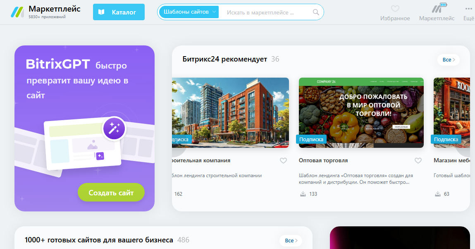Open the dark promo banner below recommendations
Image resolution: width=475 pixels, height=249 pixels.
[400, 238]
